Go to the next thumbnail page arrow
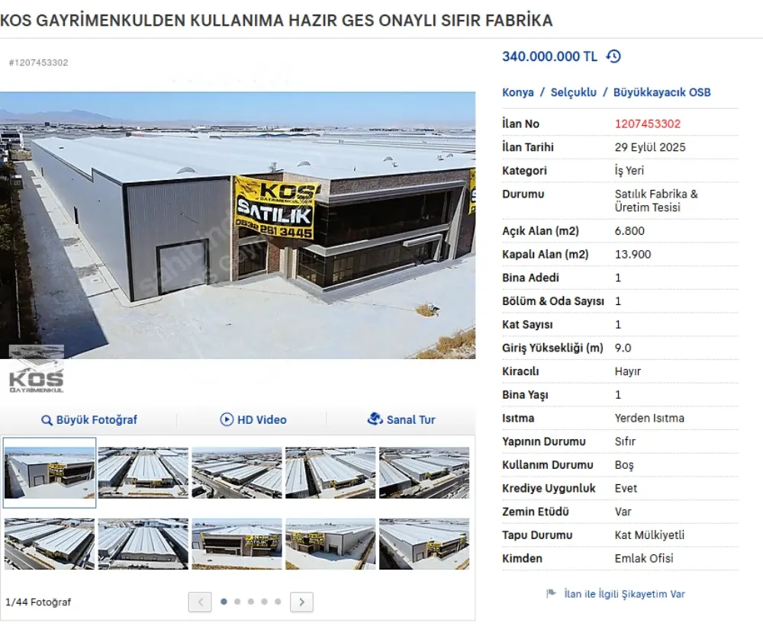The width and height of the screenshot is (763, 629). [301, 602]
